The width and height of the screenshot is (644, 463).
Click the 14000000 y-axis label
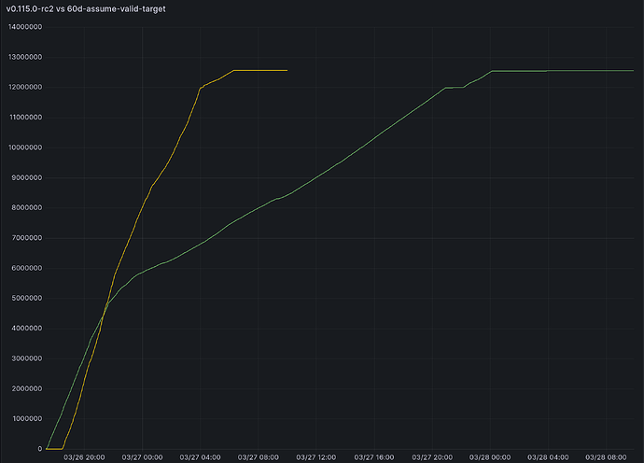(x=25, y=27)
